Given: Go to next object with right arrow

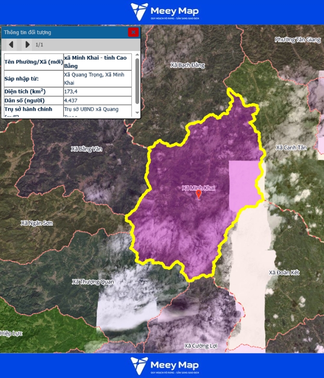Looking at the screenshot, I should tap(27, 45).
